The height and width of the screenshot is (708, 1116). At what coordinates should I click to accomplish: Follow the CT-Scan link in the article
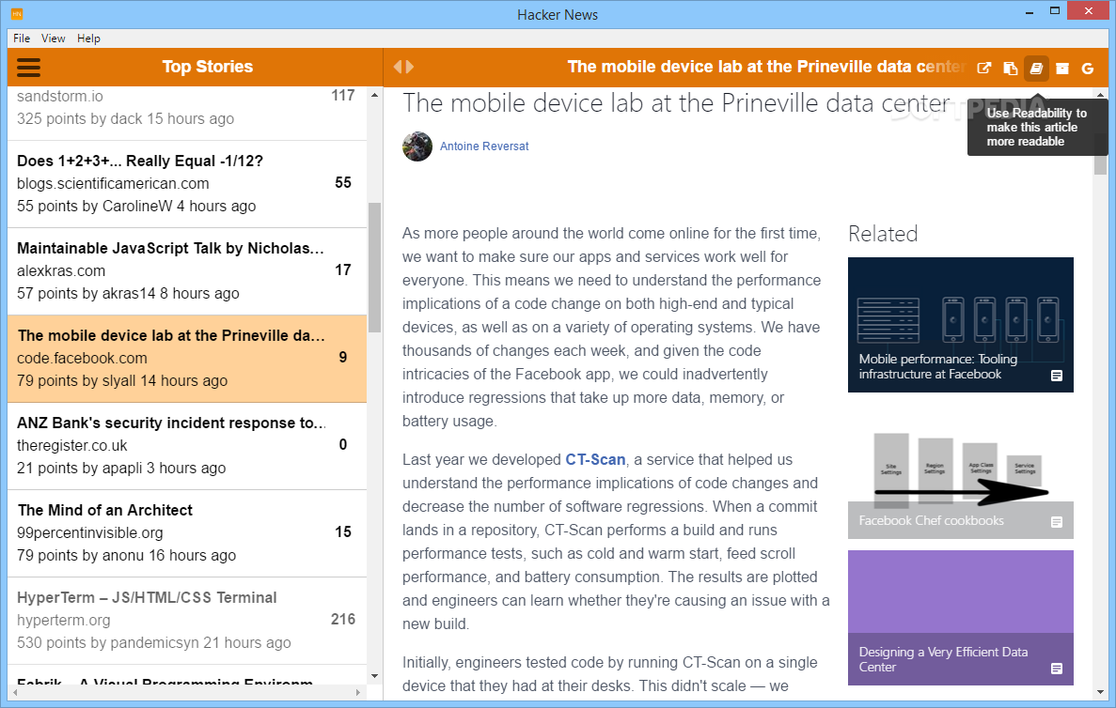[595, 460]
